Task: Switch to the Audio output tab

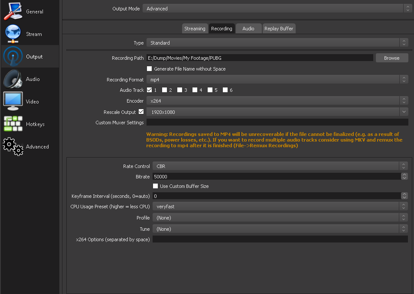Action: pyautogui.click(x=248, y=29)
